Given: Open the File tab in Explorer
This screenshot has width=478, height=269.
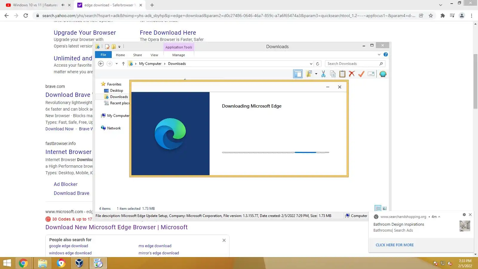Looking at the screenshot, I should click(103, 55).
